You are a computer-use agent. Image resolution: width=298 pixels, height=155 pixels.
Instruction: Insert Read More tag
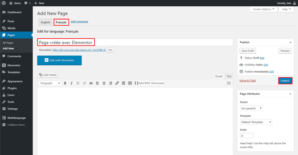[x=123, y=83]
